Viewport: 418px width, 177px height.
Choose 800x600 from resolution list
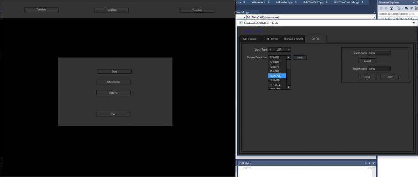(x=276, y=71)
